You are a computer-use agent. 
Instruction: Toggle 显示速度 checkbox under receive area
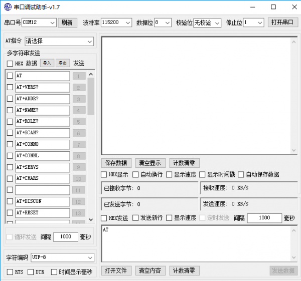point(169,175)
